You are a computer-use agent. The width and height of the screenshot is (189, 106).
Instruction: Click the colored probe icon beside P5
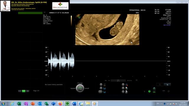127,88
